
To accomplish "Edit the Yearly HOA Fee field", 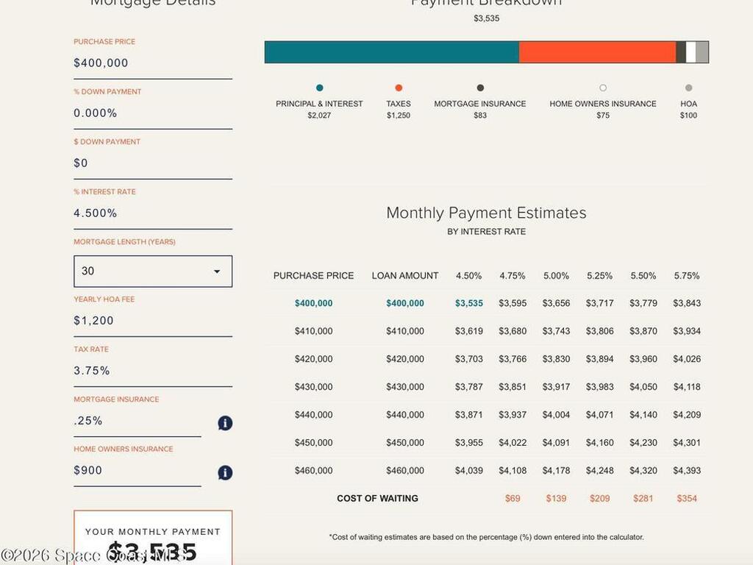I will [152, 321].
